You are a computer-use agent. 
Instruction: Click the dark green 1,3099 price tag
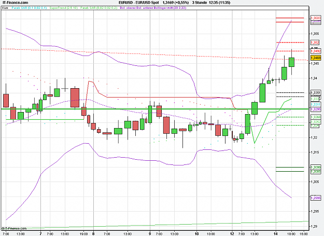(316, 167)
